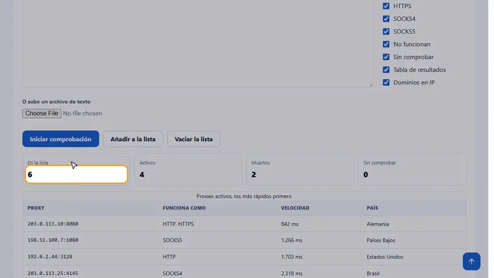Click the Alemania country cell
Image resolution: width=494 pixels, height=278 pixels.
click(377, 224)
